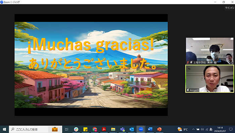The width and height of the screenshot is (235, 133).
Task: Click the Sign In button in Zoom
Action: (230, 8)
